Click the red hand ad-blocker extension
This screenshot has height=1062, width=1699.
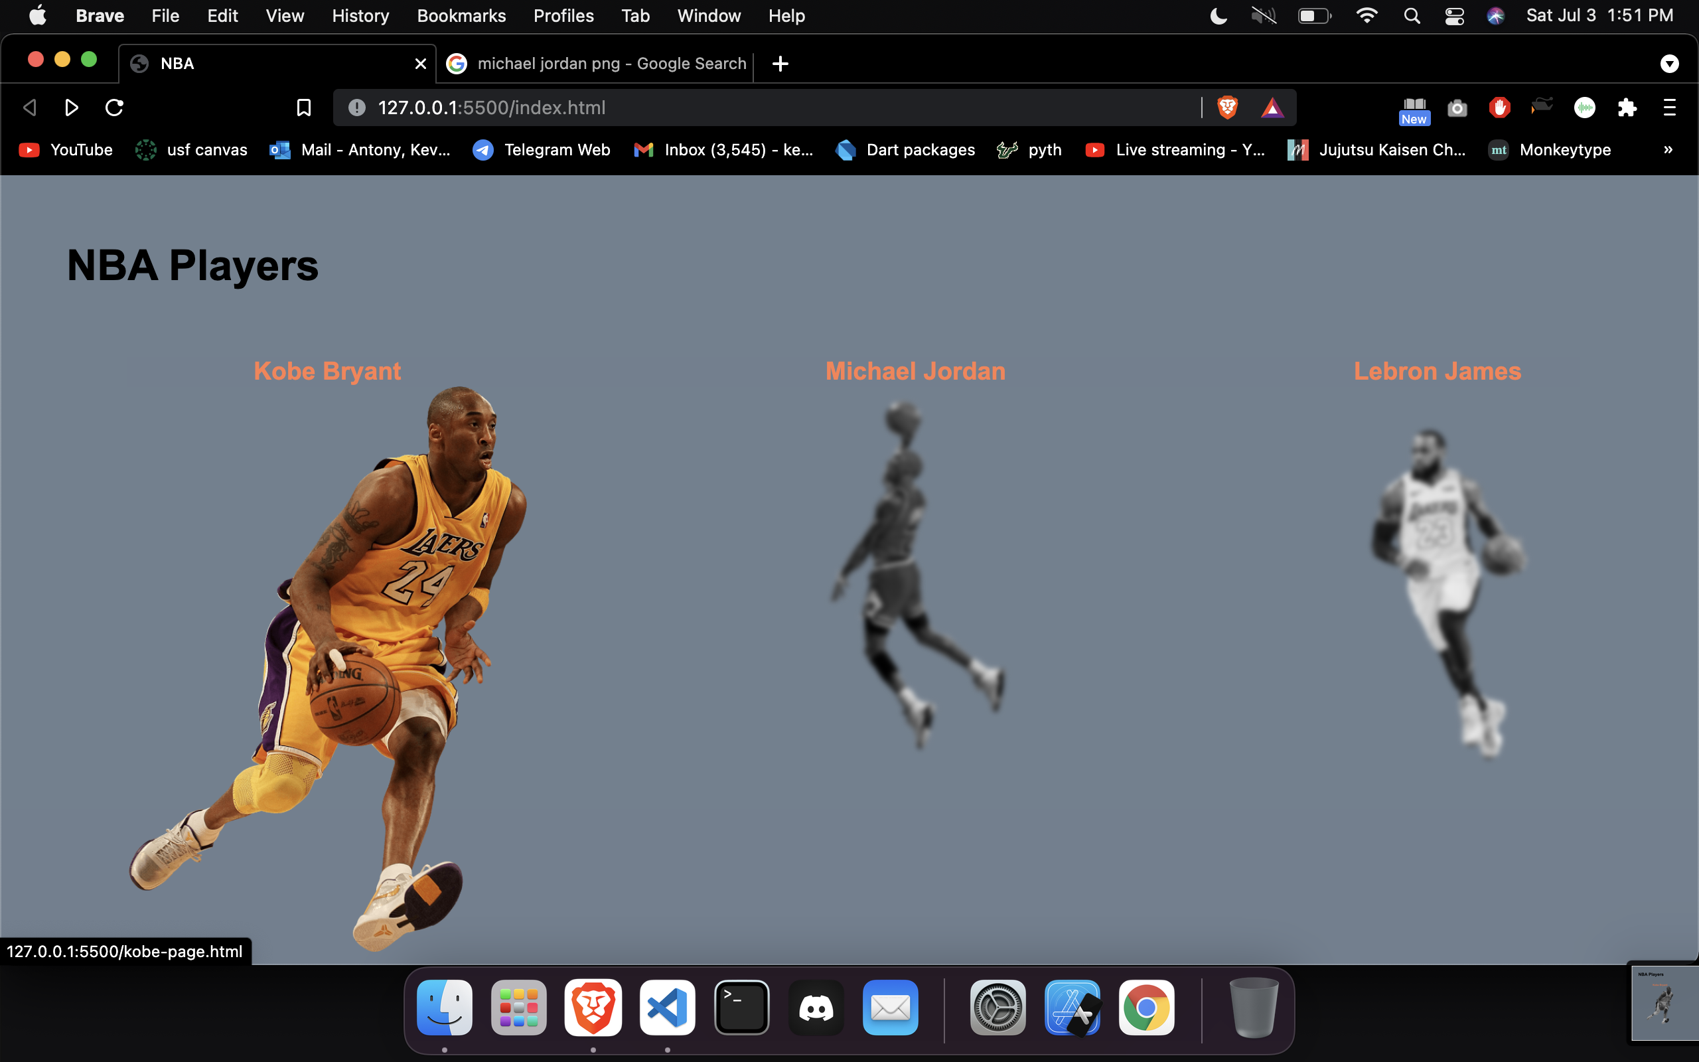click(1499, 108)
